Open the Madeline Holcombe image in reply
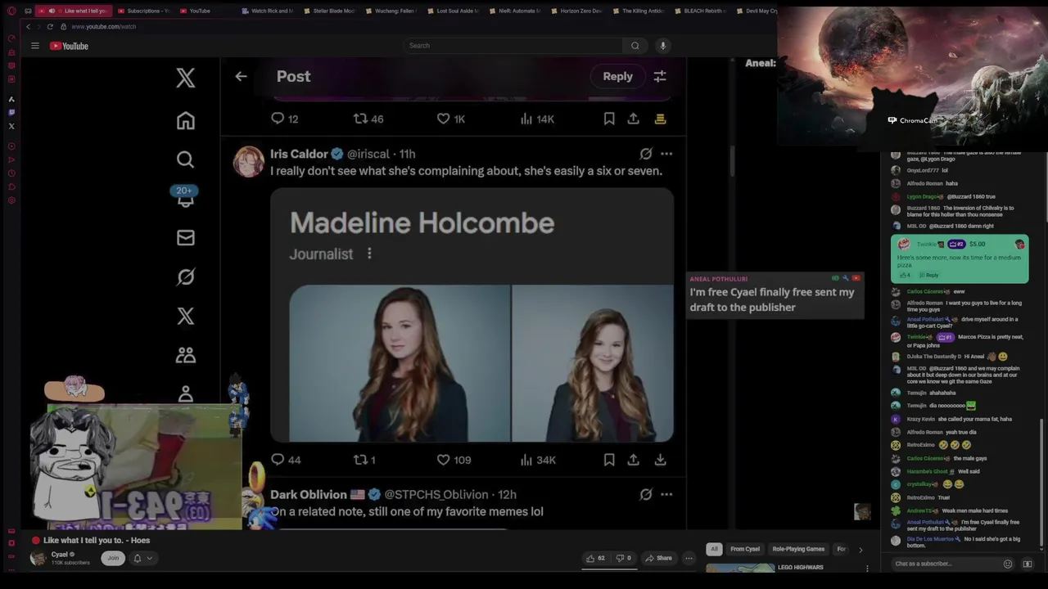The height and width of the screenshot is (589, 1048). coord(472,315)
